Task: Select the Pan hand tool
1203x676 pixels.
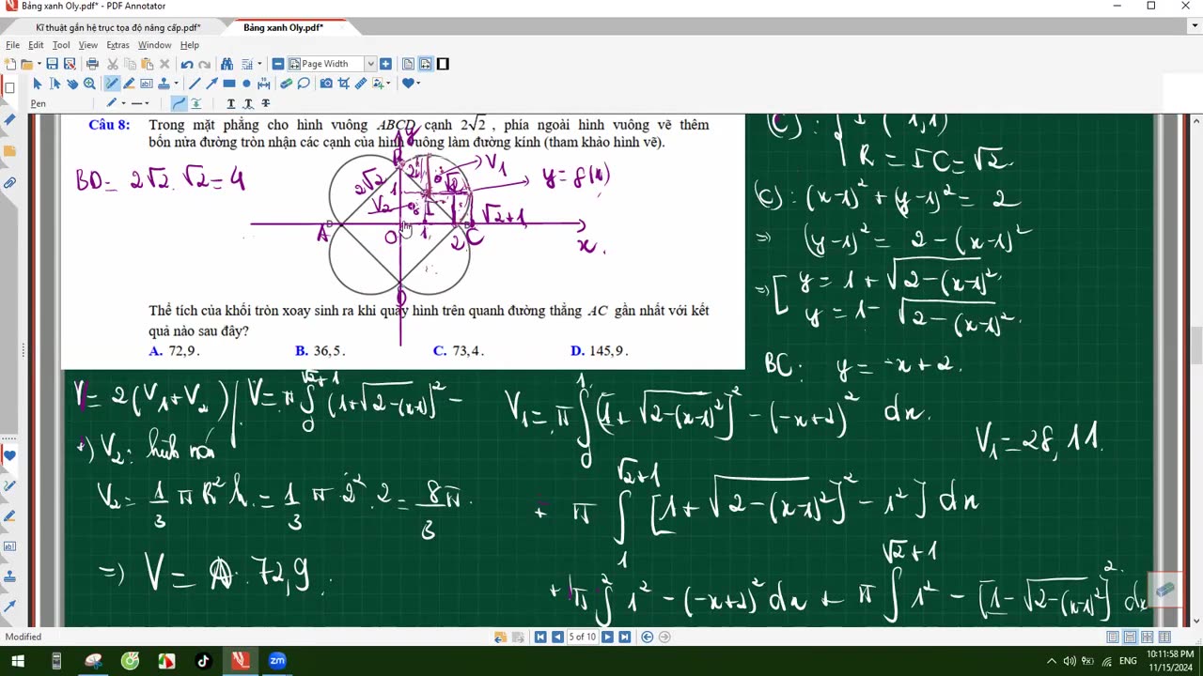Action: [72, 84]
